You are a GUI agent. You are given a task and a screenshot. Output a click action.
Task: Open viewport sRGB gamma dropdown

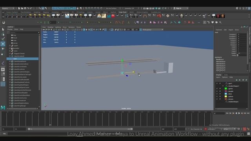pyautogui.click(x=153, y=30)
